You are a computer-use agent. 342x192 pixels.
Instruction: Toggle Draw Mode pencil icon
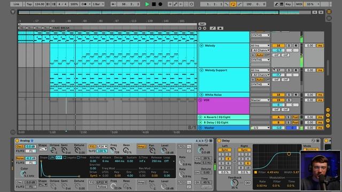pos(276,4)
